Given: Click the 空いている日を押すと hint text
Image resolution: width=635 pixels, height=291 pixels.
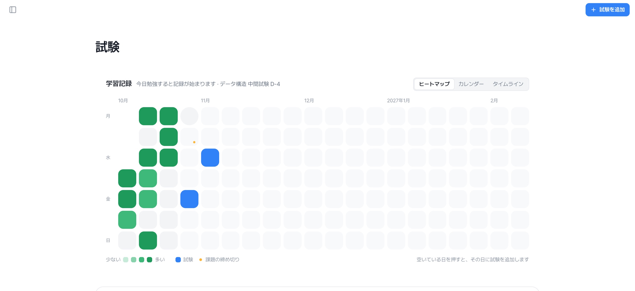Looking at the screenshot, I should 473,260.
